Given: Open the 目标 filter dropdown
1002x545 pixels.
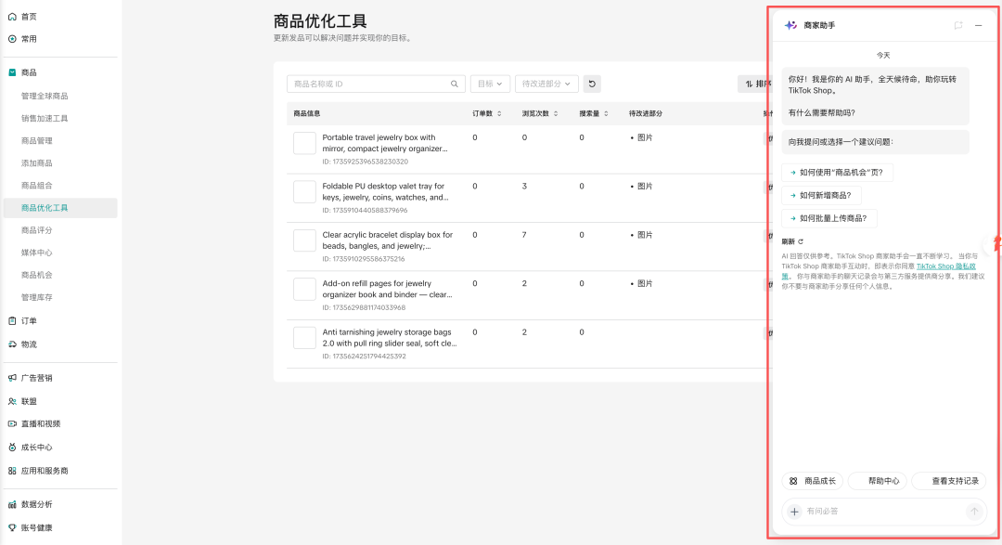Looking at the screenshot, I should click(x=490, y=84).
